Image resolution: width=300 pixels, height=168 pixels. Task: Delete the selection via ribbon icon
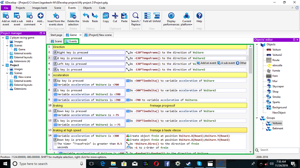point(73,16)
